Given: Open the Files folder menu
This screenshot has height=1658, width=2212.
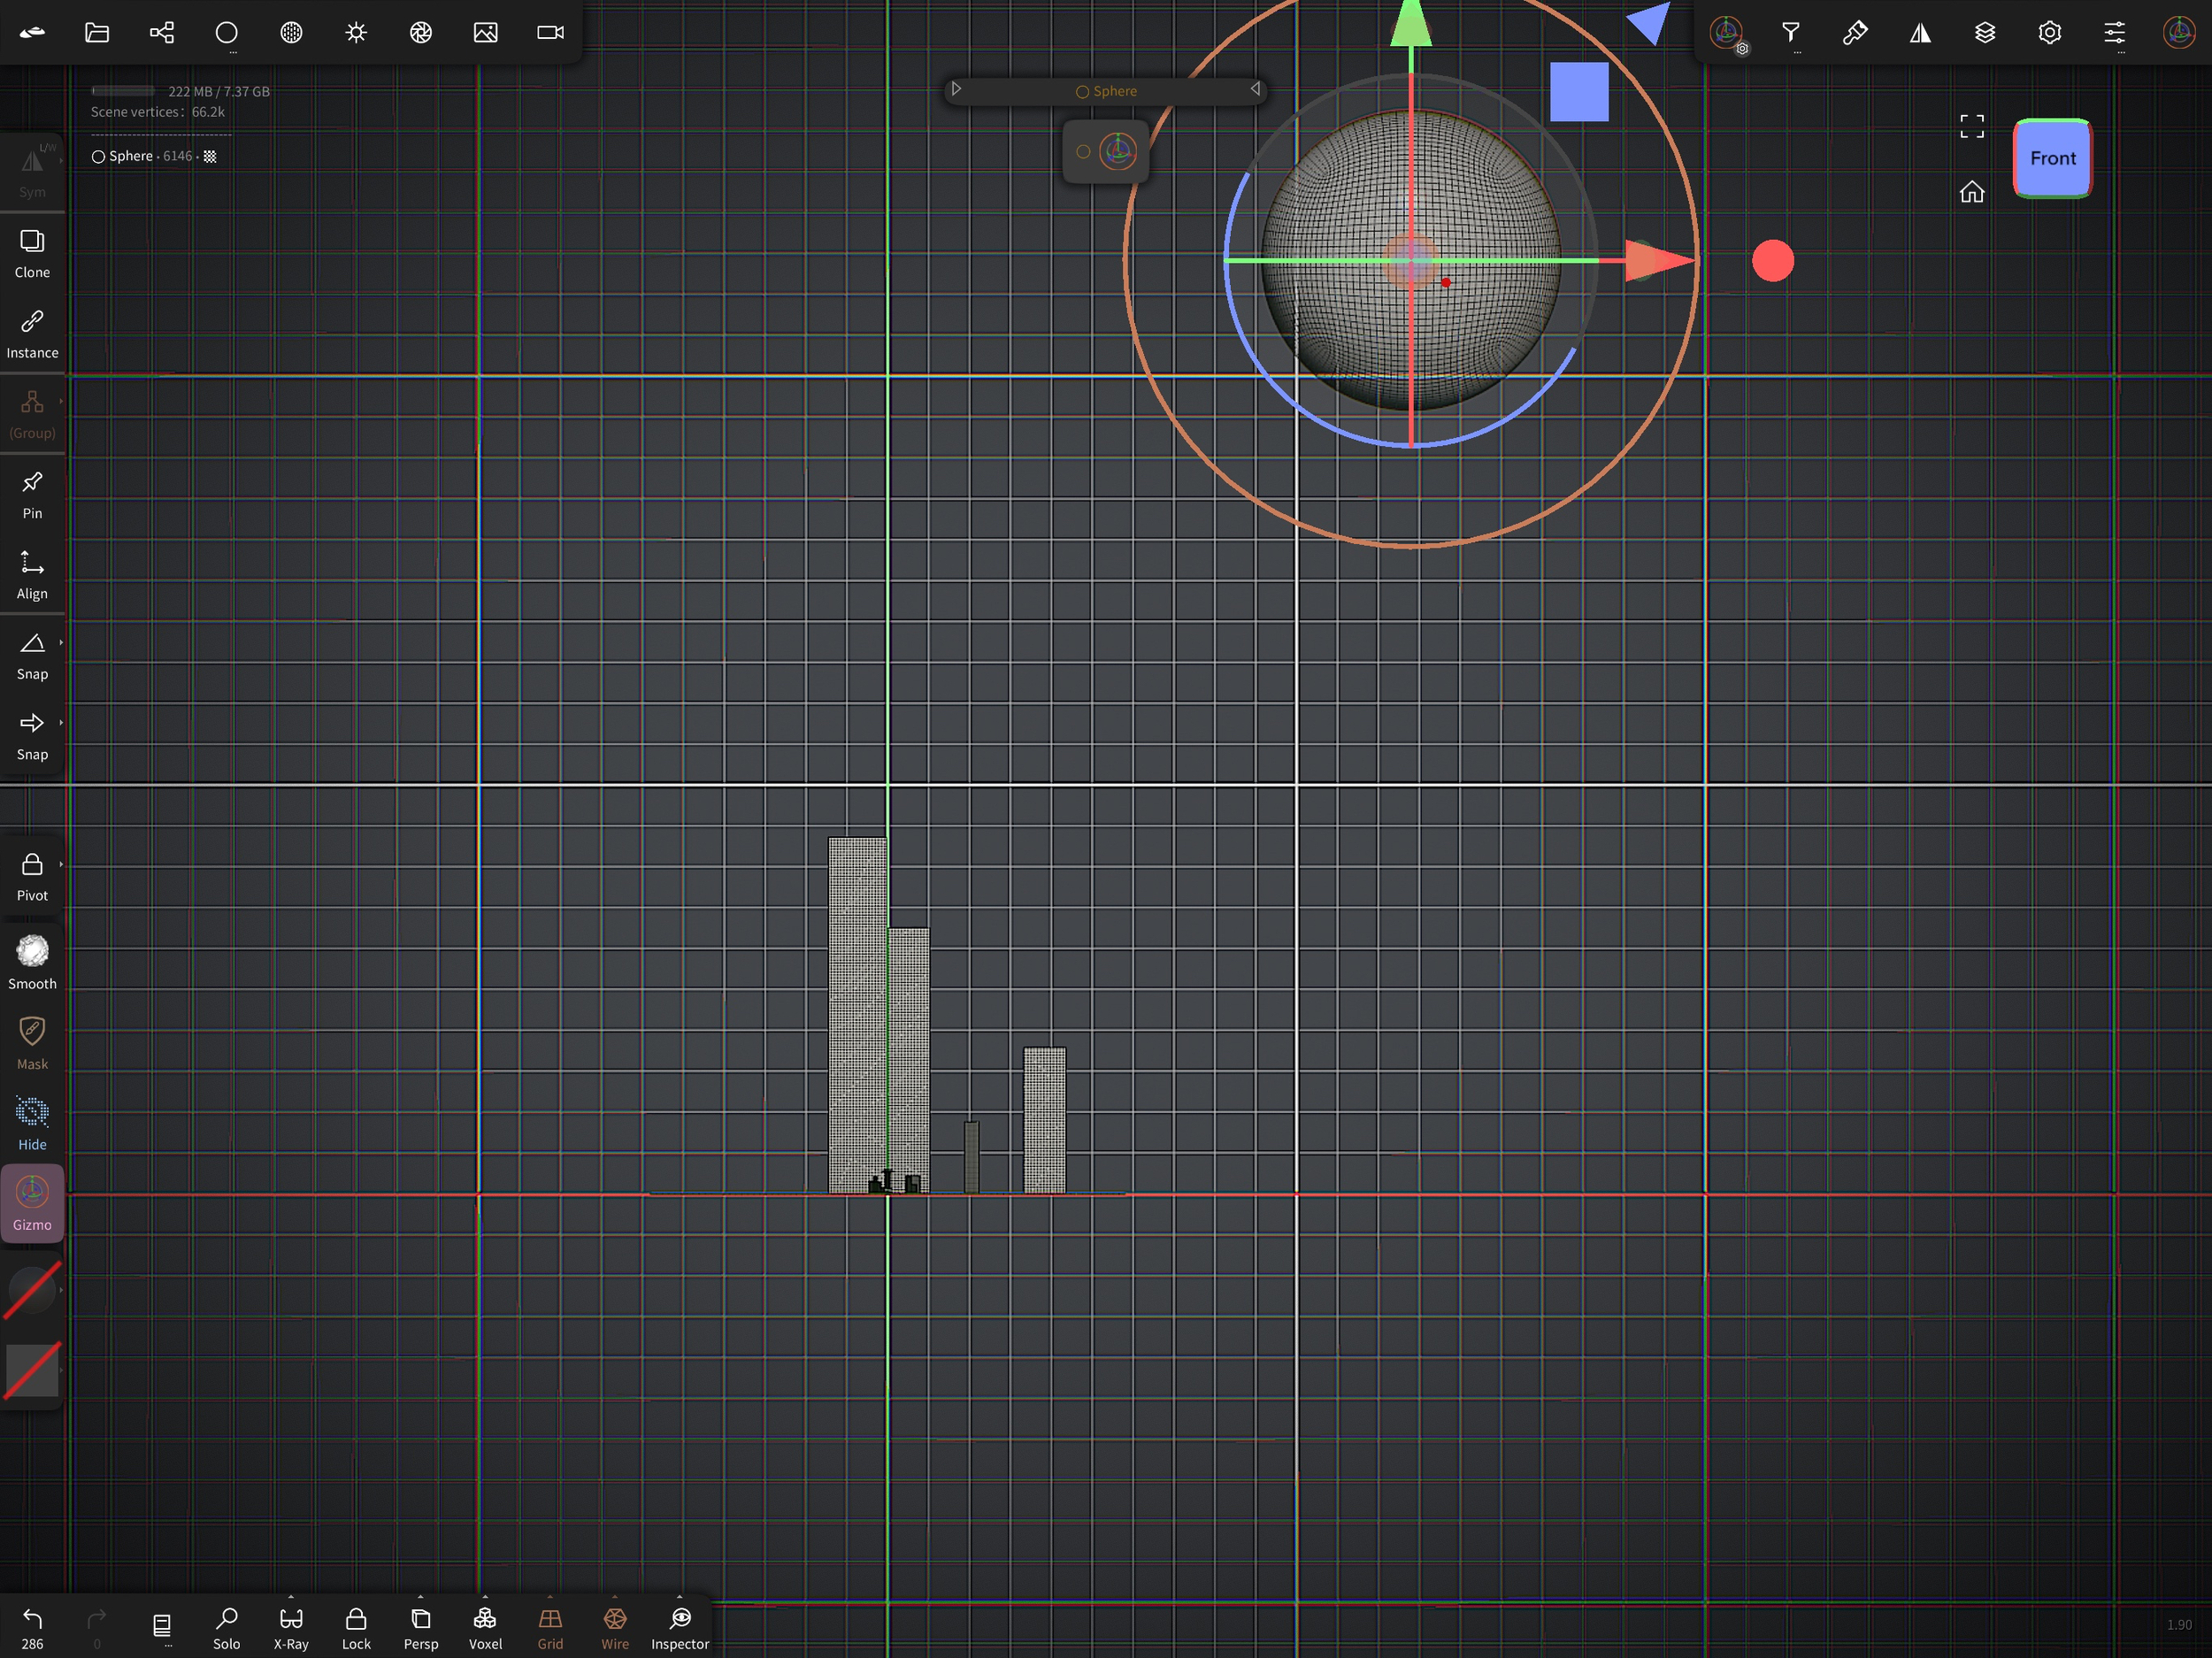Looking at the screenshot, I should click(x=97, y=33).
